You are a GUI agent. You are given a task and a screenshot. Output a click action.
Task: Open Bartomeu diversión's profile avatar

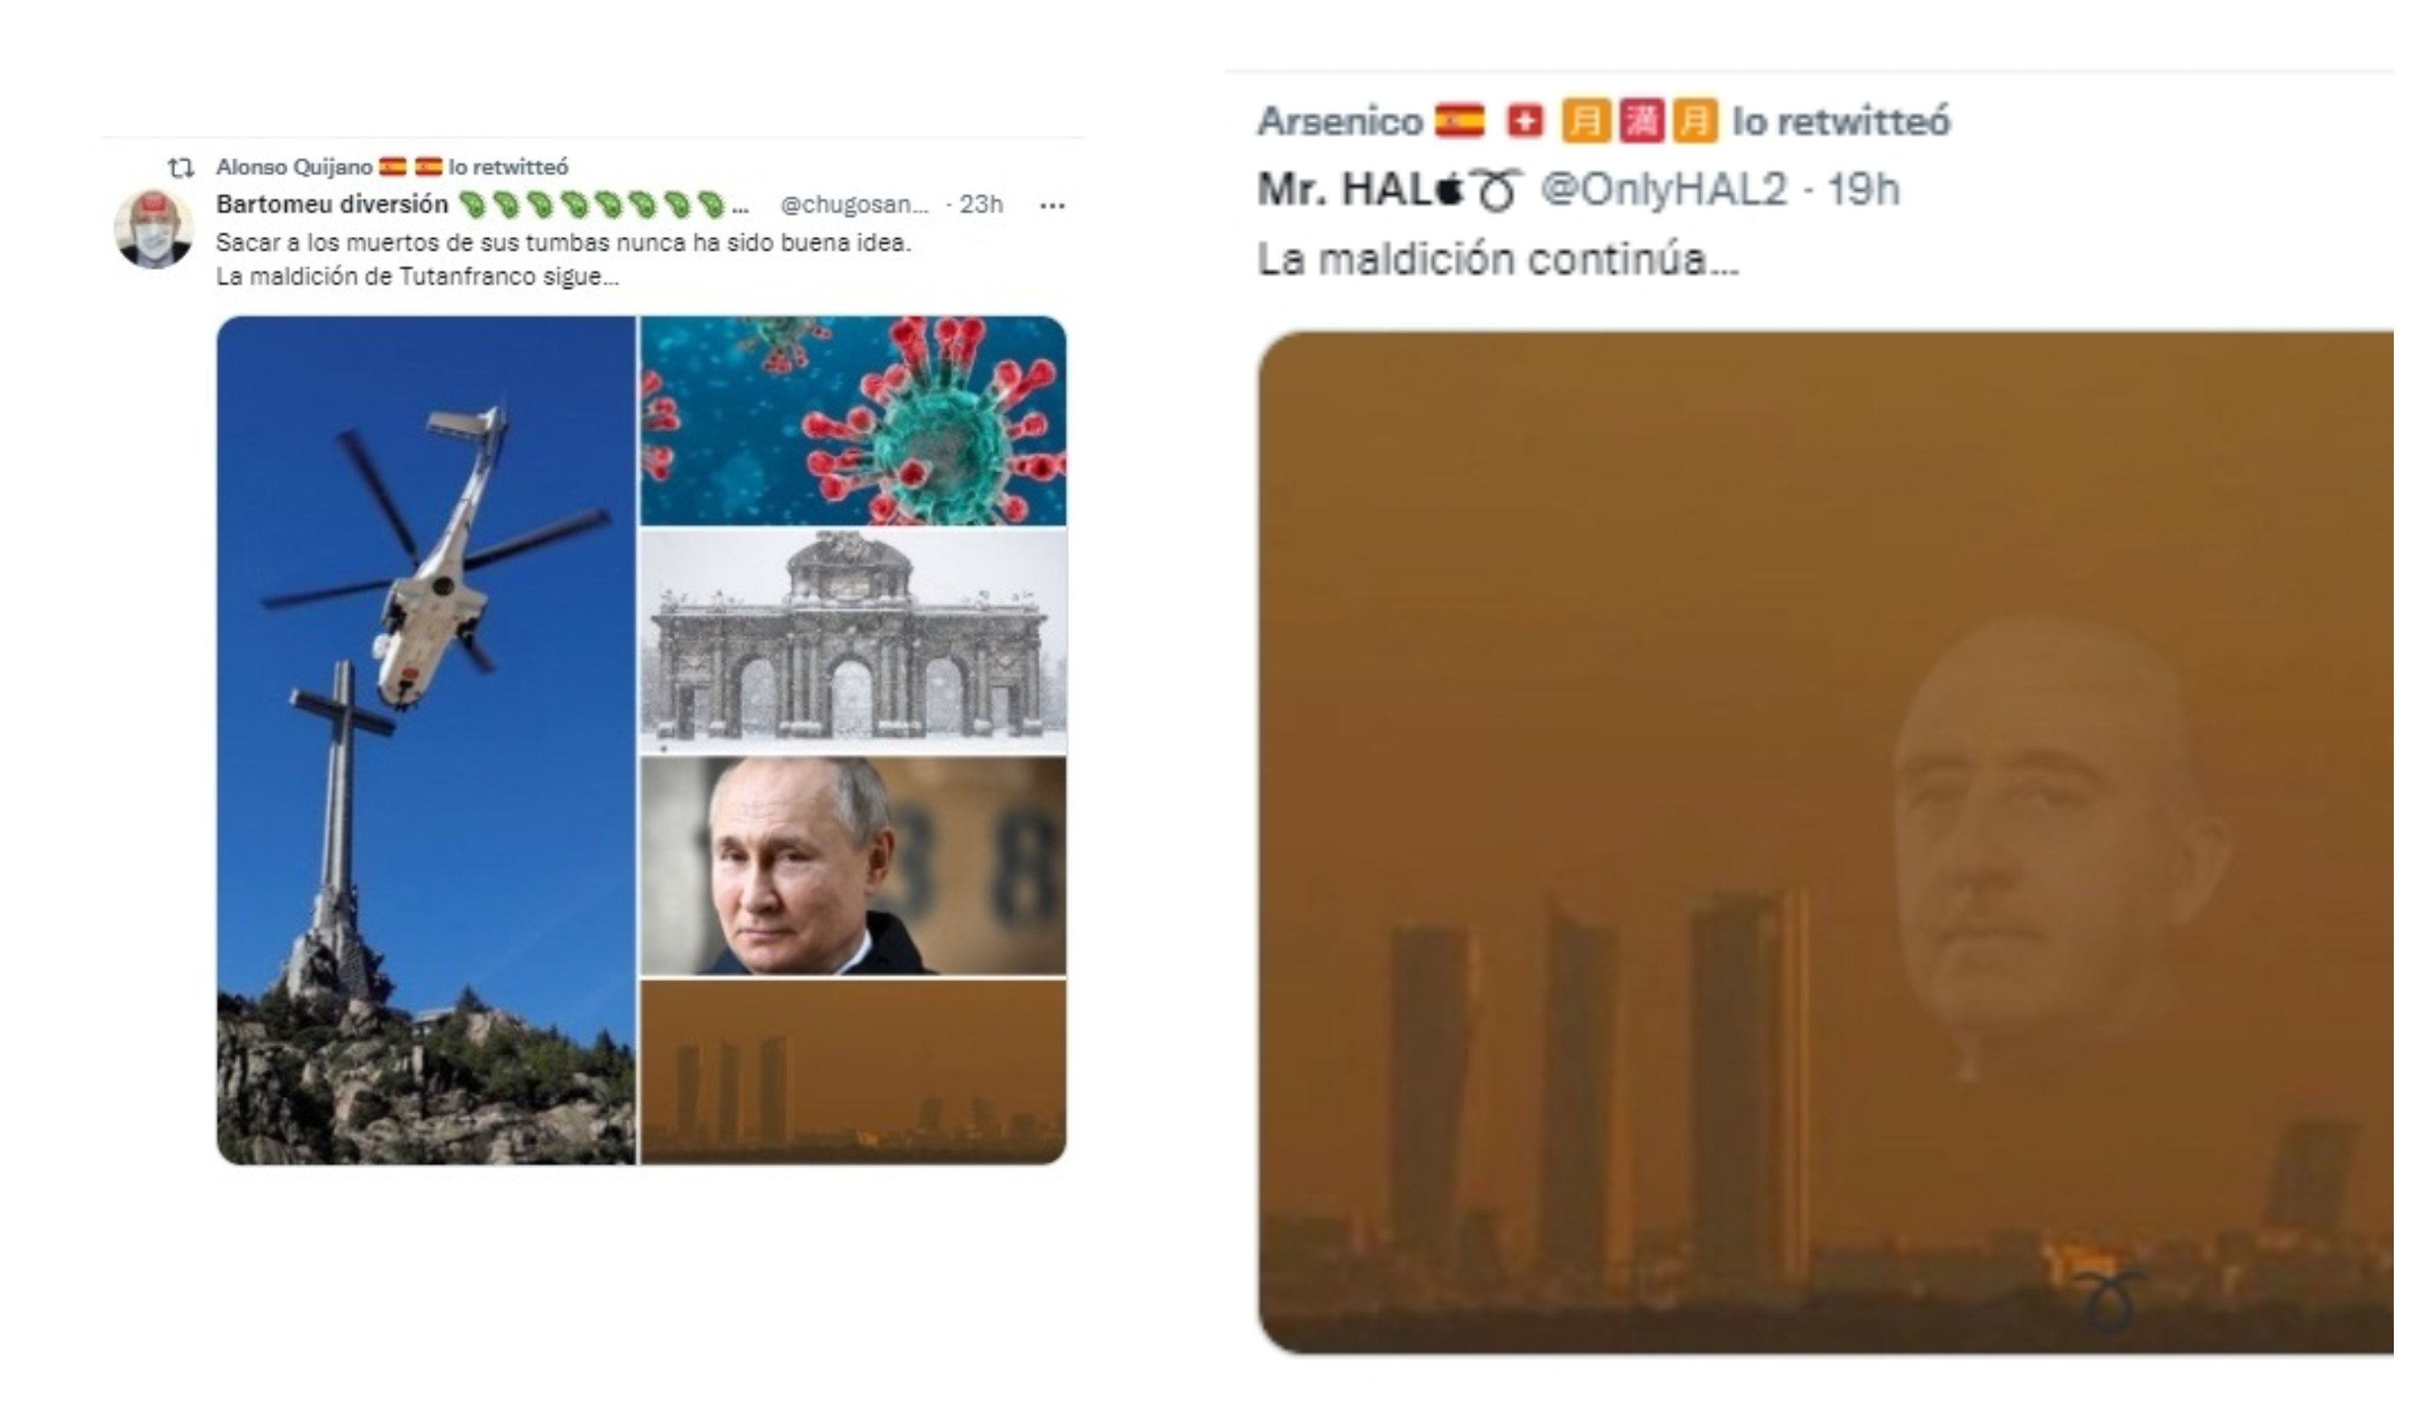tap(154, 230)
